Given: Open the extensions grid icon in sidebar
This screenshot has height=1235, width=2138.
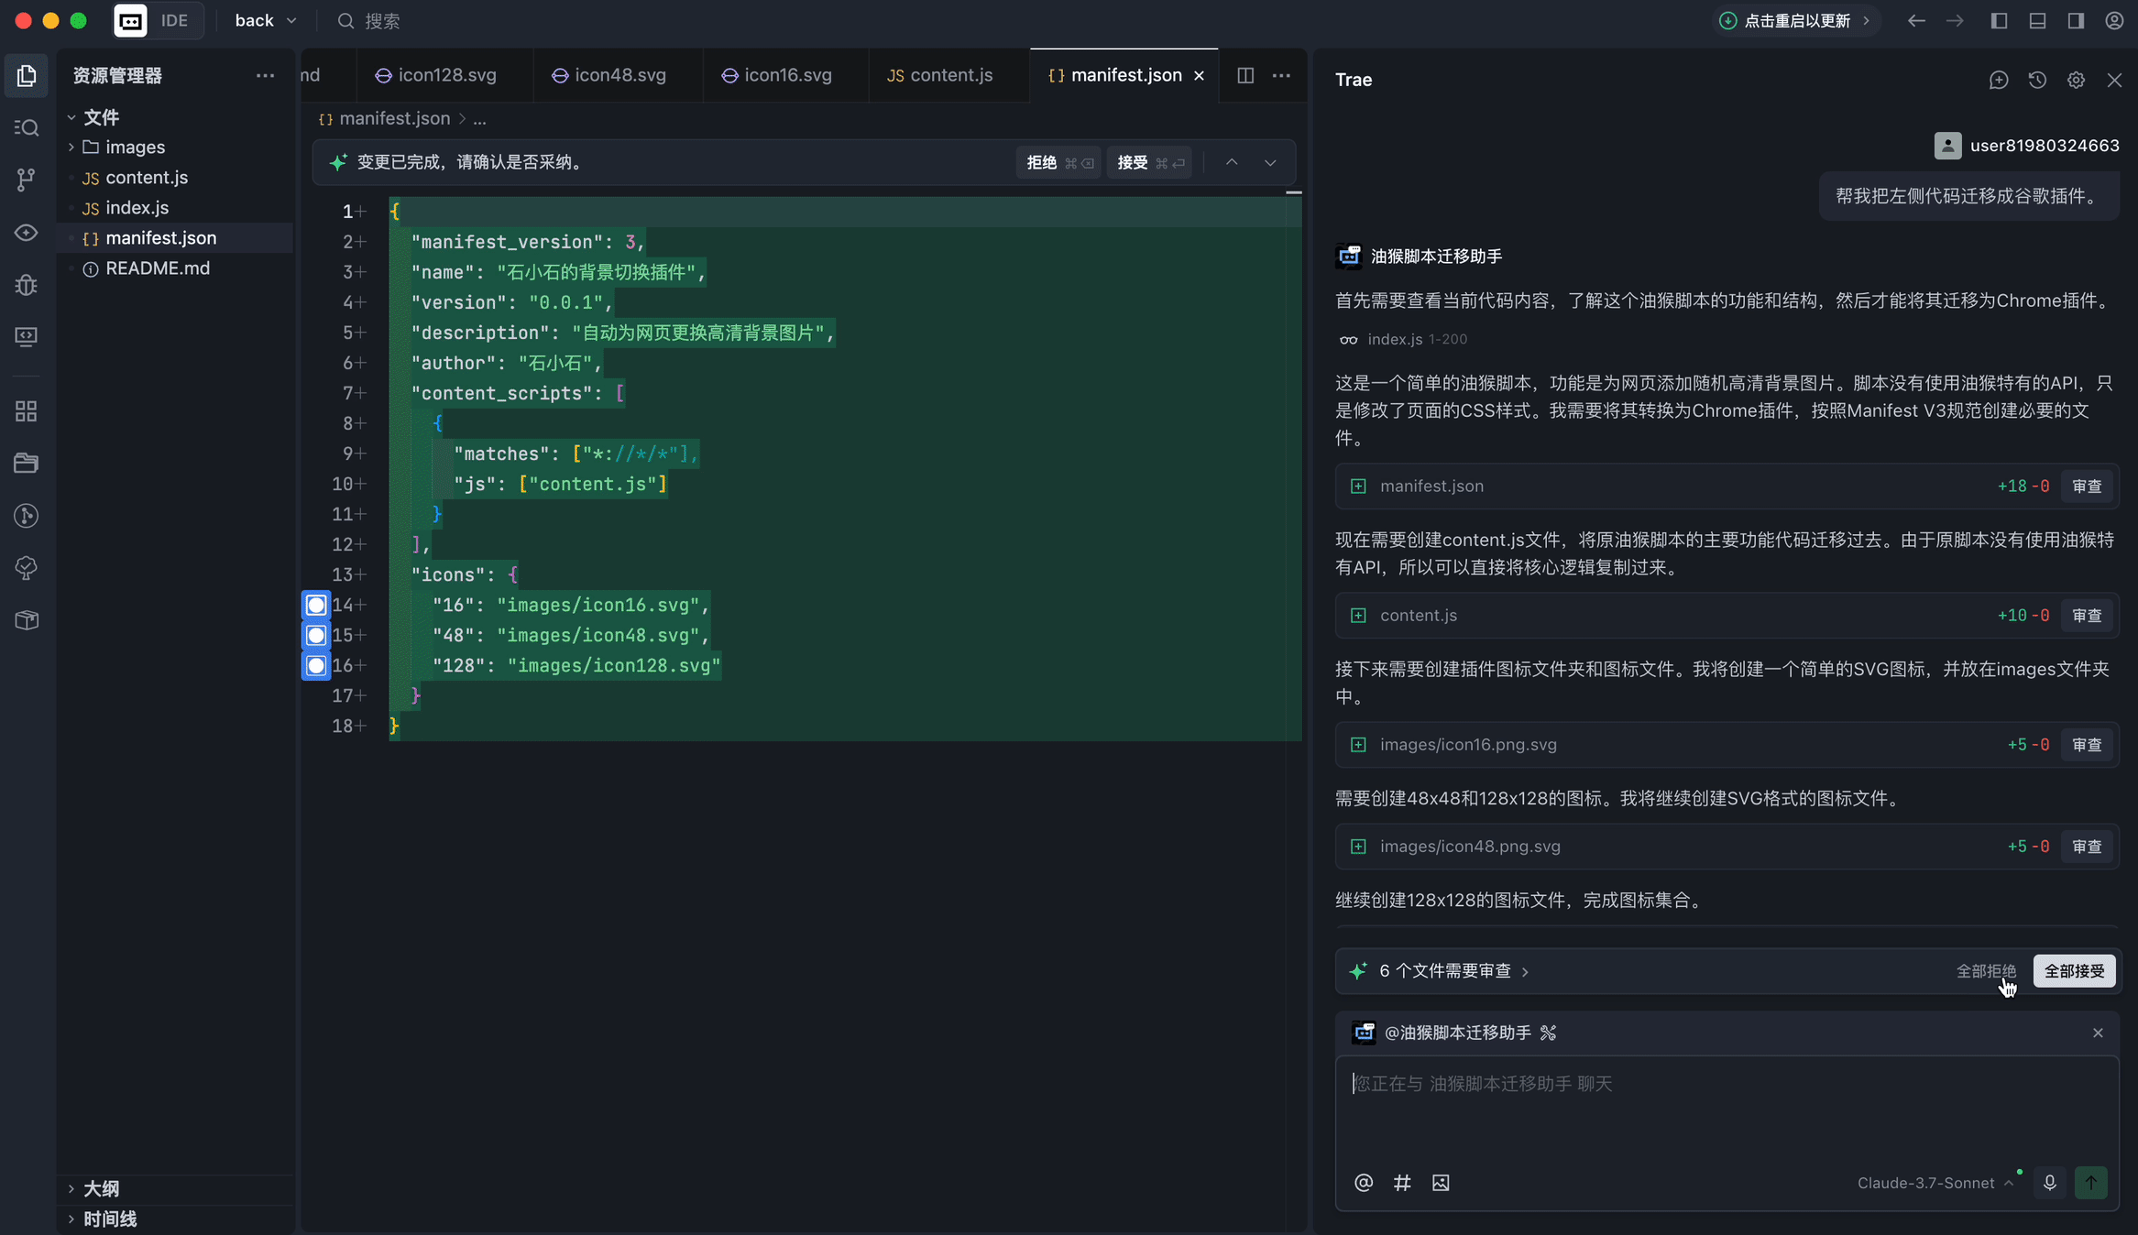Looking at the screenshot, I should [x=27, y=411].
